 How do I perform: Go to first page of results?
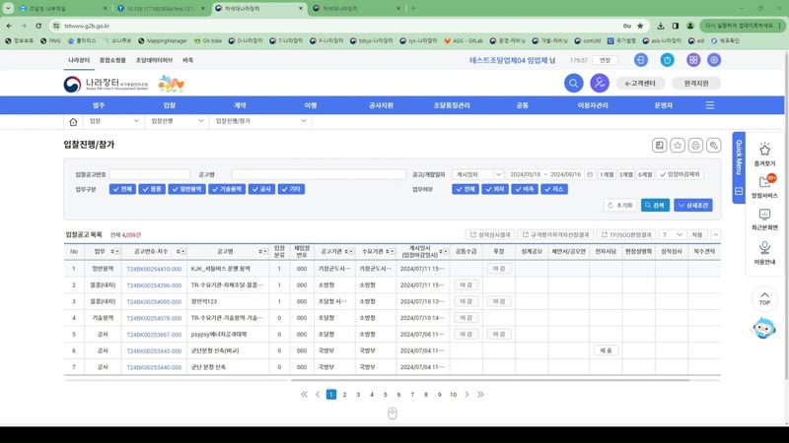pyautogui.click(x=304, y=395)
